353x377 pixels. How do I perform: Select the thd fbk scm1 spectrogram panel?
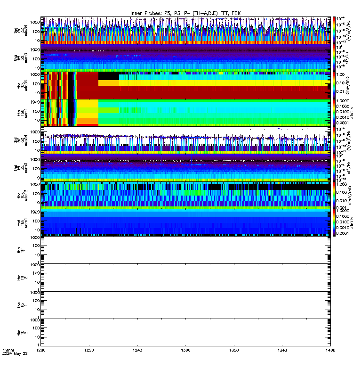pos(185,222)
